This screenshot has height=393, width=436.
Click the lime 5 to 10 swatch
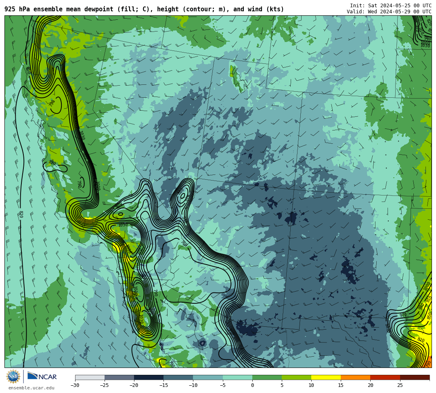[x=296, y=377]
